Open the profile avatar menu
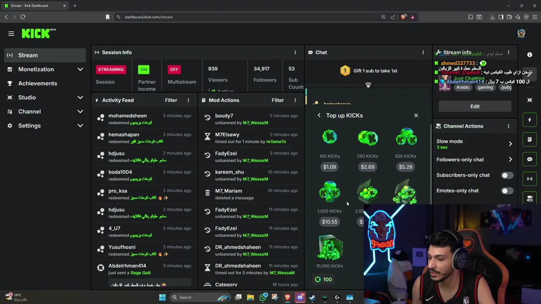Viewport: 541px width, 304px height. click(521, 33)
